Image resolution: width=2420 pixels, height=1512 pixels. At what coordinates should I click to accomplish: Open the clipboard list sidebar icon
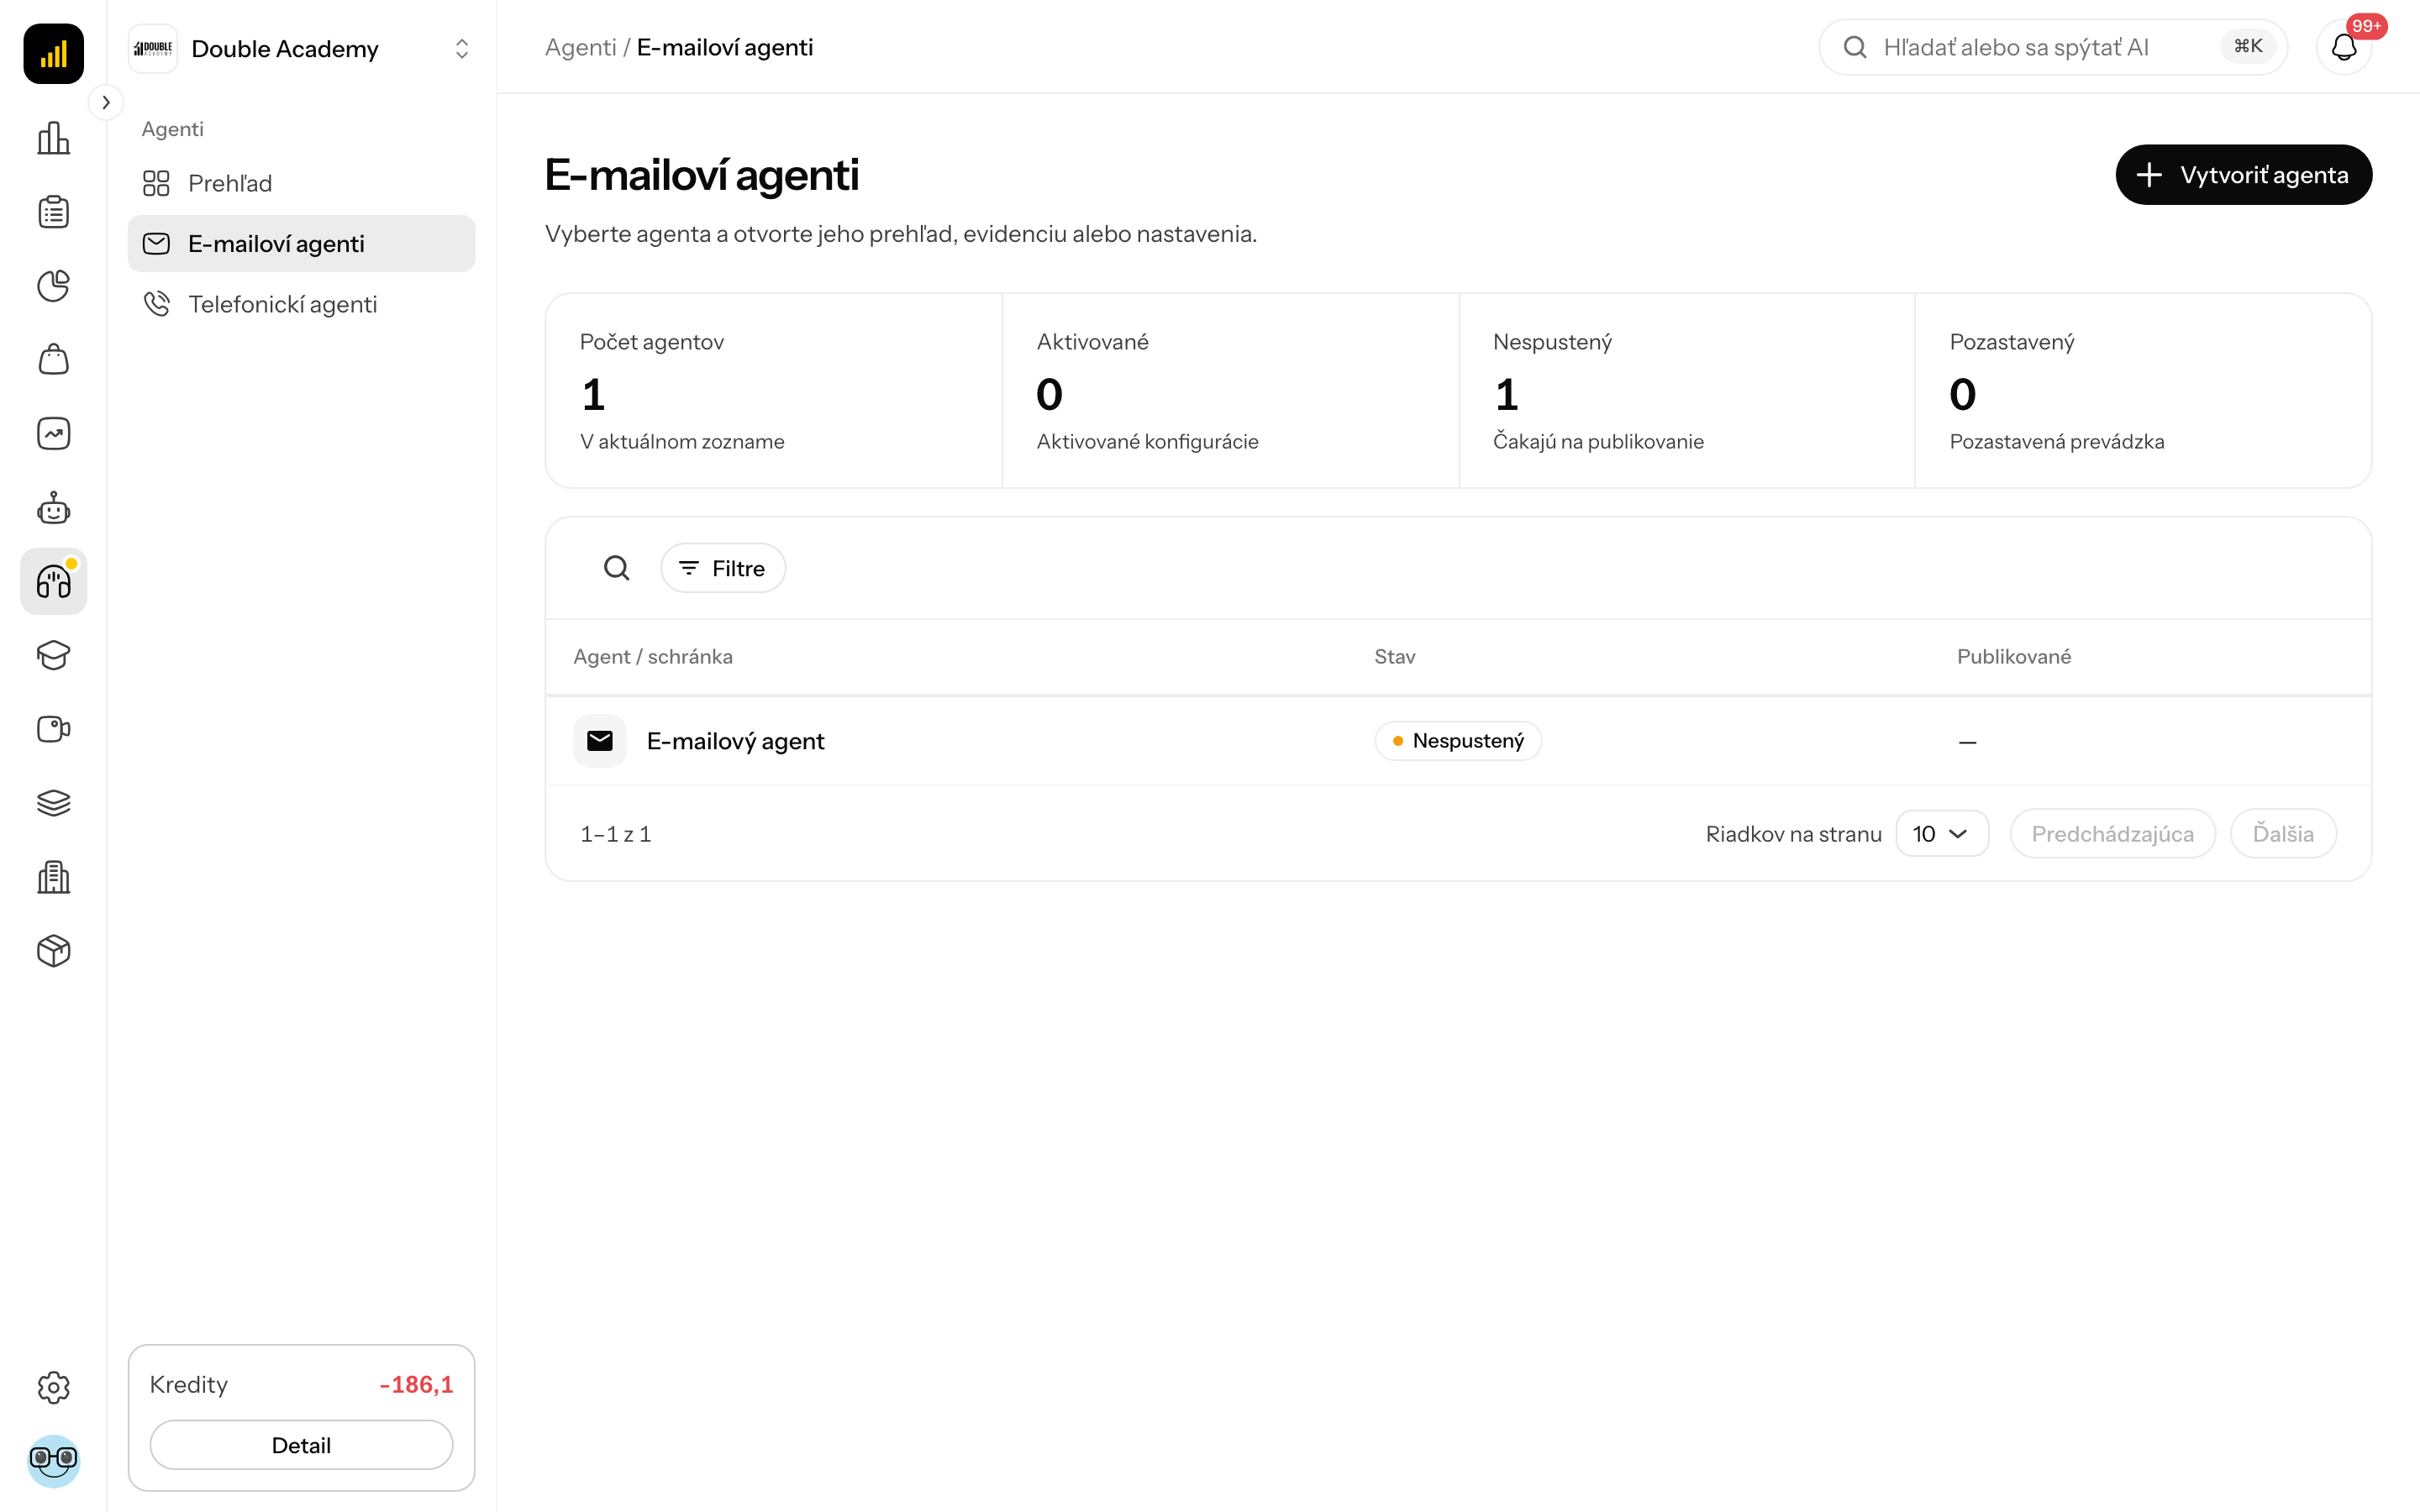tap(53, 212)
